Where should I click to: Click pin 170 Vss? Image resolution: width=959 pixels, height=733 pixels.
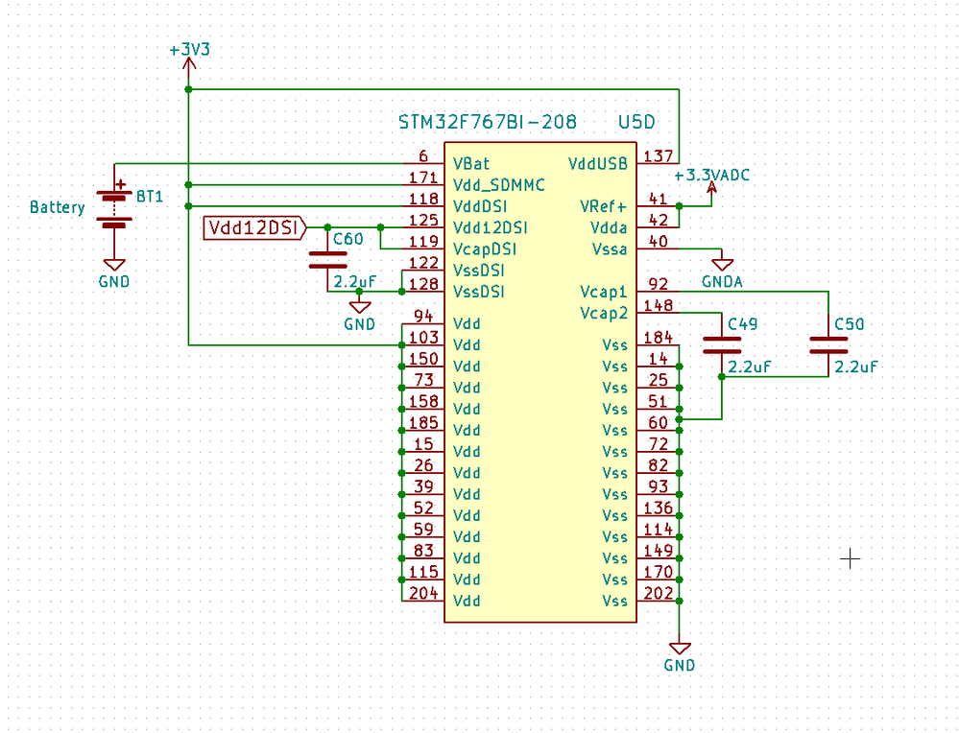click(x=658, y=579)
